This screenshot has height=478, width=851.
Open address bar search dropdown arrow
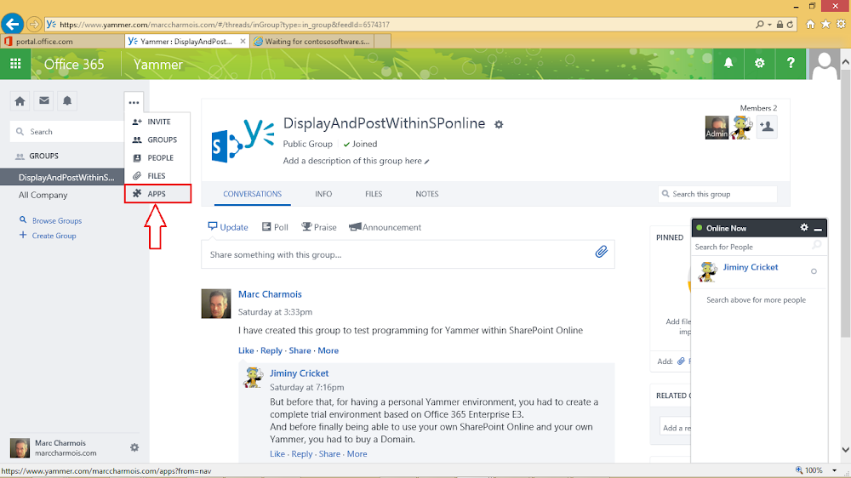click(769, 25)
